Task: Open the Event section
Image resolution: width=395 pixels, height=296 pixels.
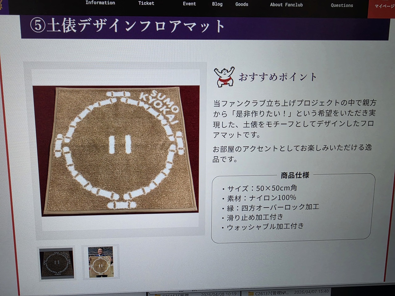Action: click(189, 4)
